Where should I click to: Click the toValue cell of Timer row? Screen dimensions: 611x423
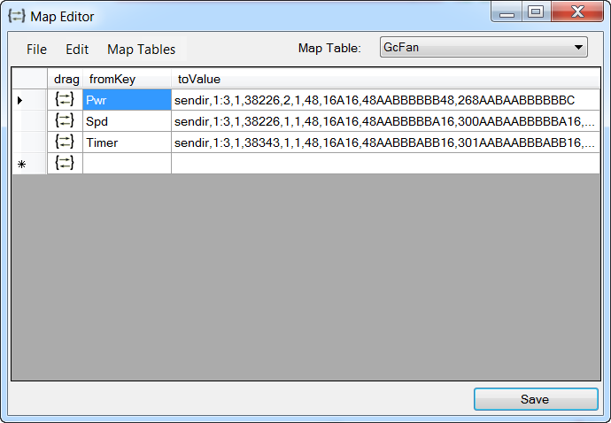(x=385, y=142)
